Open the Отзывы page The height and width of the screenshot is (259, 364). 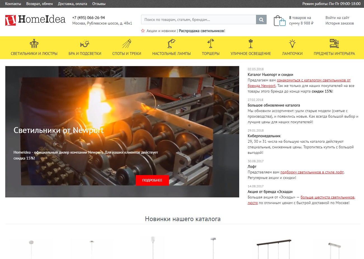click(x=99, y=4)
